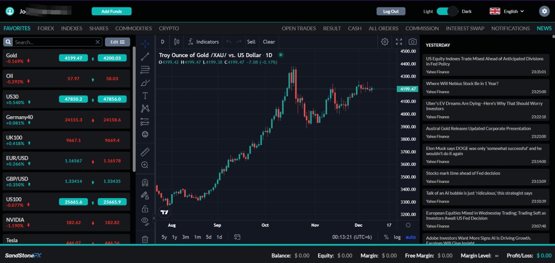Screen dimensions: 555x263
Task: Toggle hide all drawings eye icon
Action: pos(145,220)
